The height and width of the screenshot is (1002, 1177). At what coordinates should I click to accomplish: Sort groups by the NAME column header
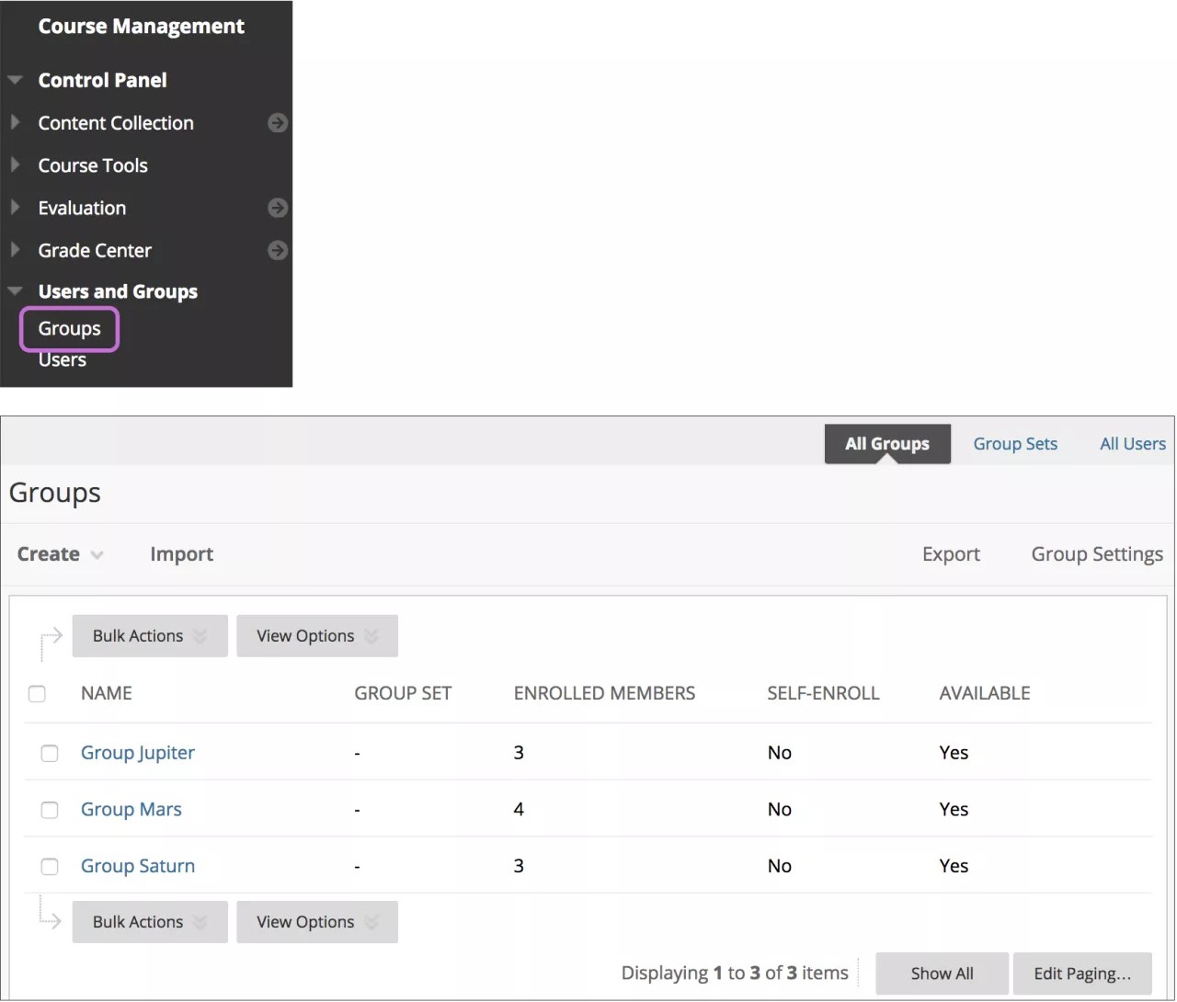pos(106,693)
